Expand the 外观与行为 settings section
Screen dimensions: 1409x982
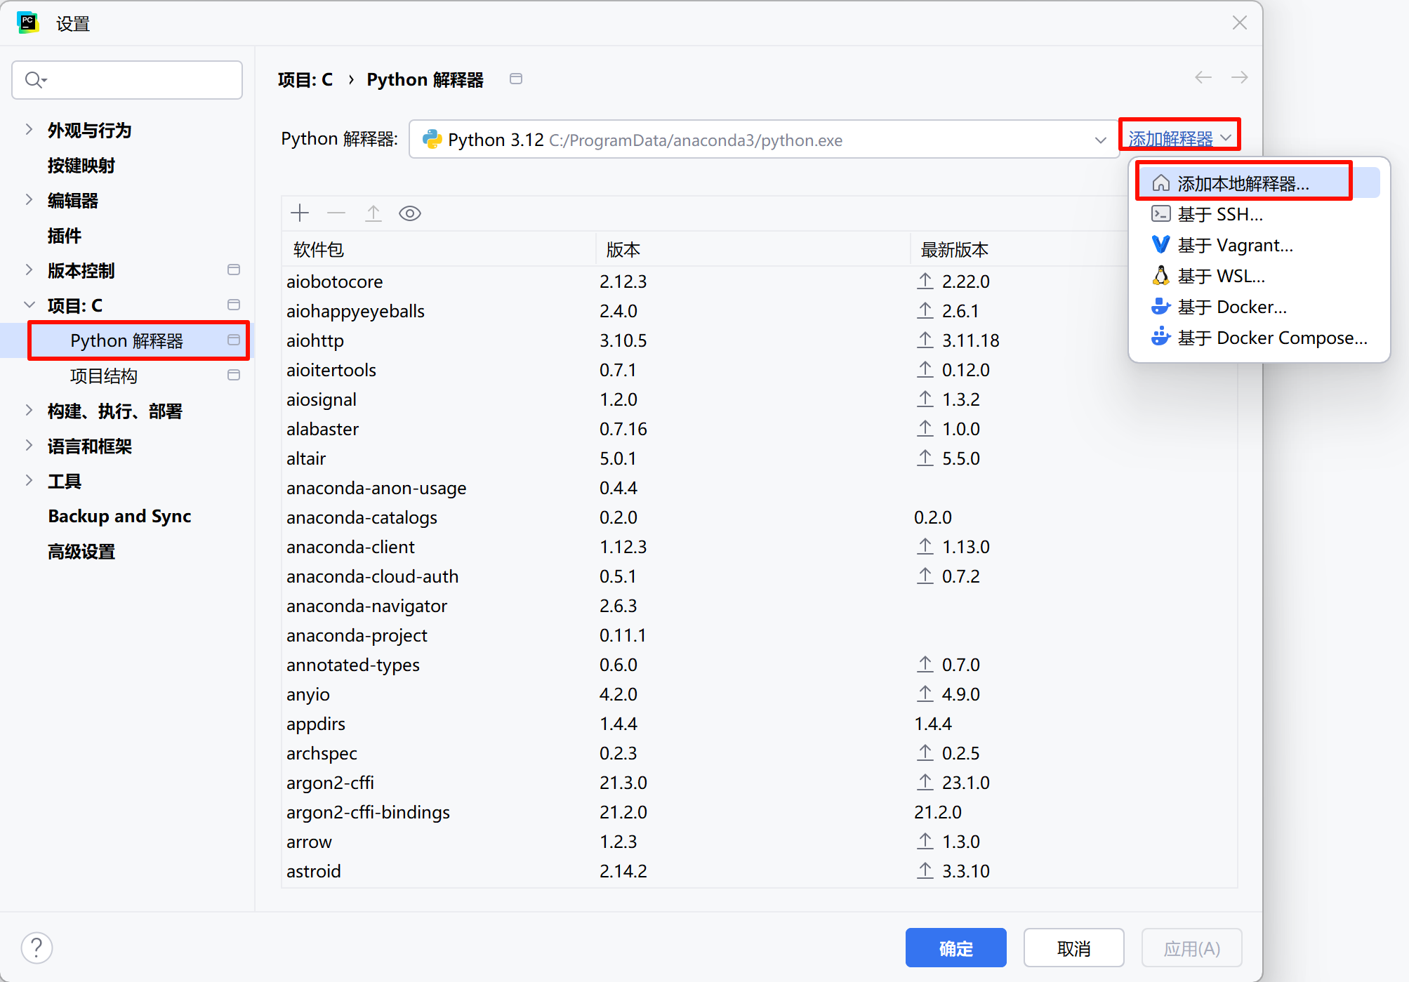[29, 130]
